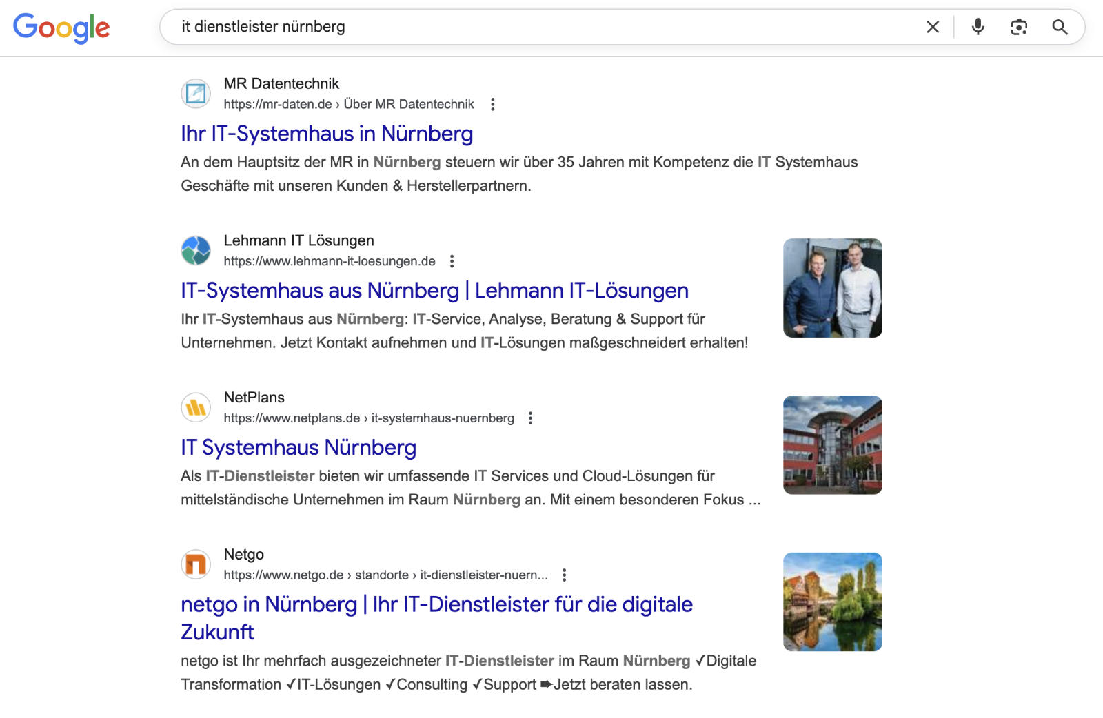
Task: Activate voice search with the microphone icon
Action: [977, 27]
